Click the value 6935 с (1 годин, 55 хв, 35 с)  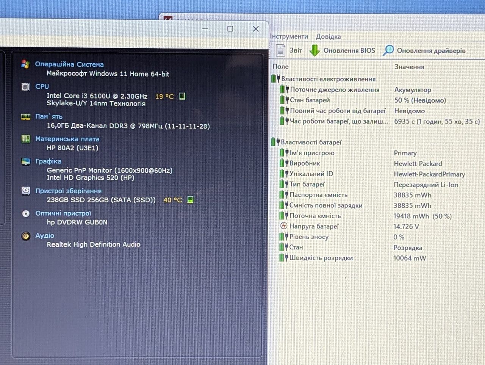click(437, 121)
